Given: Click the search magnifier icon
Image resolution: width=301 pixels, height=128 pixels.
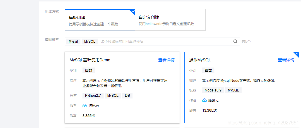Looking at the screenshot, I should click(x=235, y=41).
